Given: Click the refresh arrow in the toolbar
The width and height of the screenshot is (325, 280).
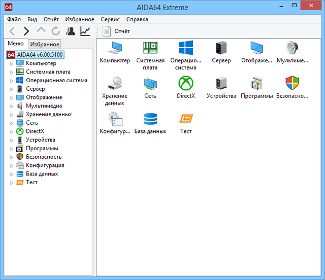Looking at the screenshot, I should point(56,31).
